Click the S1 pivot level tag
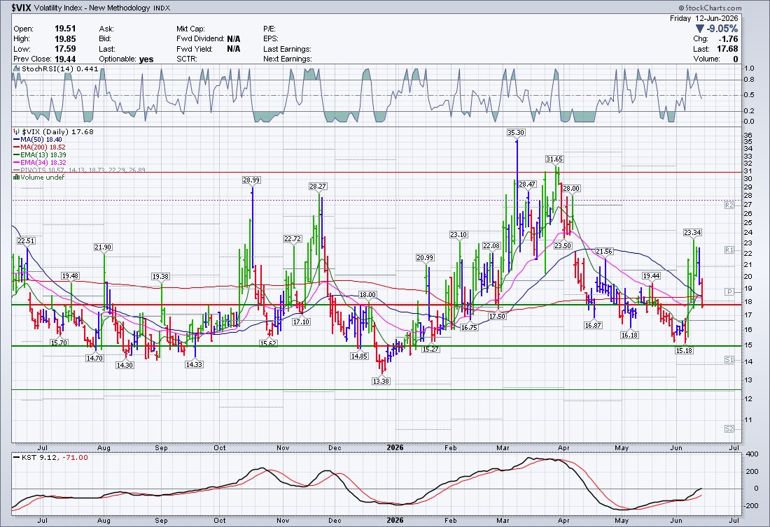This screenshot has width=770, height=527. coord(729,360)
